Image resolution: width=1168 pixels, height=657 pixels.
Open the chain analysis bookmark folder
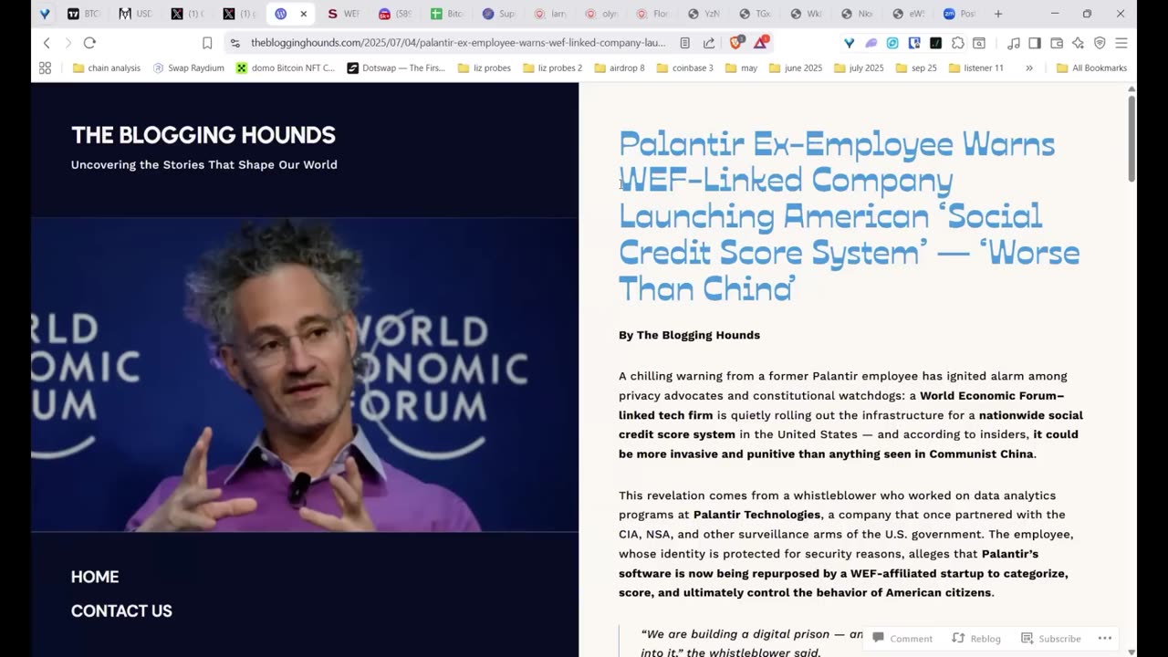[106, 68]
